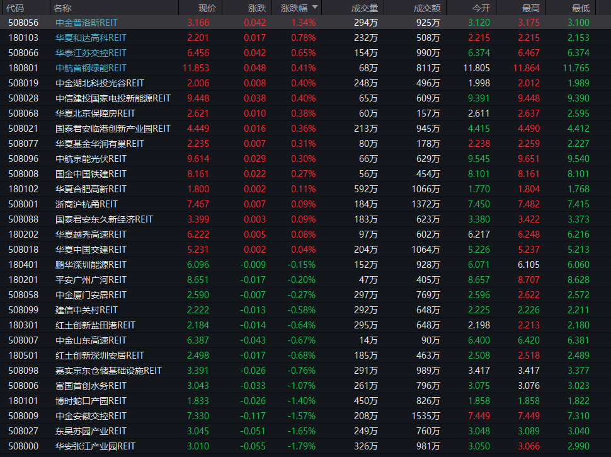
Task: Select 中金厦门安居REIT name
Action: (91, 295)
